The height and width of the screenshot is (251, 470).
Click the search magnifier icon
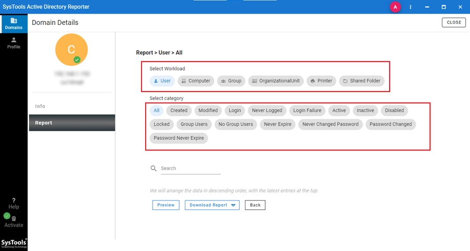tap(154, 168)
